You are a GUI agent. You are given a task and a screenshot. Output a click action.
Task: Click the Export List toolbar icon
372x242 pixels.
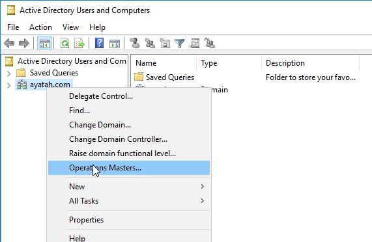pos(79,44)
